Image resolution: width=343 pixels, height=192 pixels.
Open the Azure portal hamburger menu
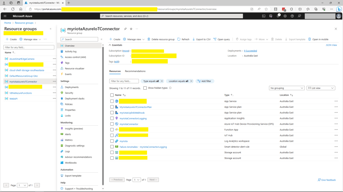pos(5,16)
